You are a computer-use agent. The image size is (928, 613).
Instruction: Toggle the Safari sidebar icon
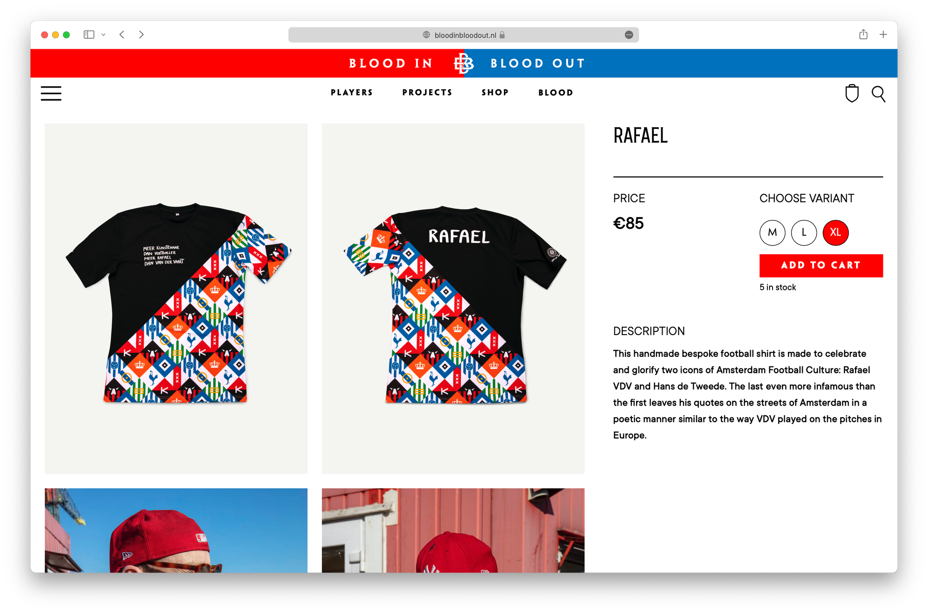[89, 34]
